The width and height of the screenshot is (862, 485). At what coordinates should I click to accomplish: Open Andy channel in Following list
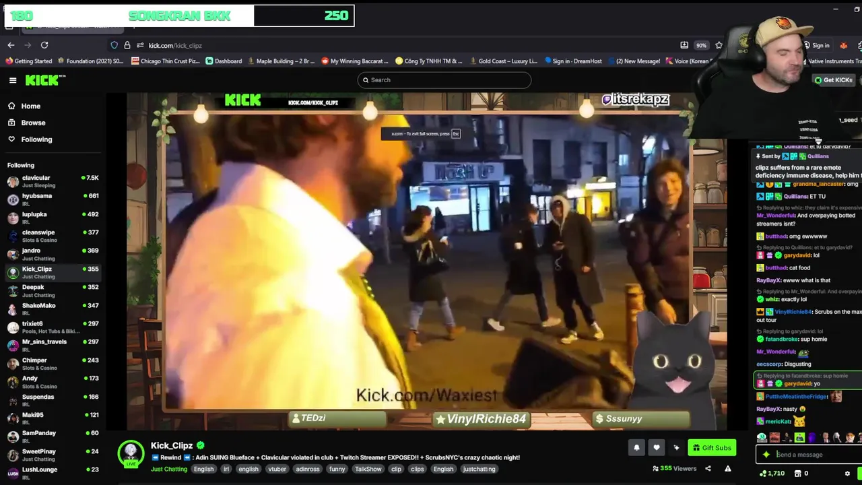[x=53, y=382]
